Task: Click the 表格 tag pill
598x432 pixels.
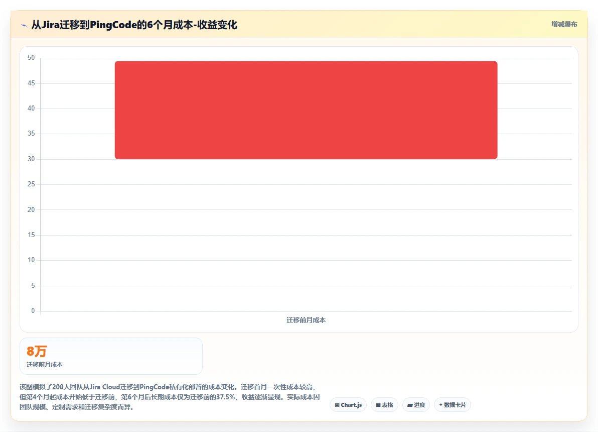Action: coord(384,405)
